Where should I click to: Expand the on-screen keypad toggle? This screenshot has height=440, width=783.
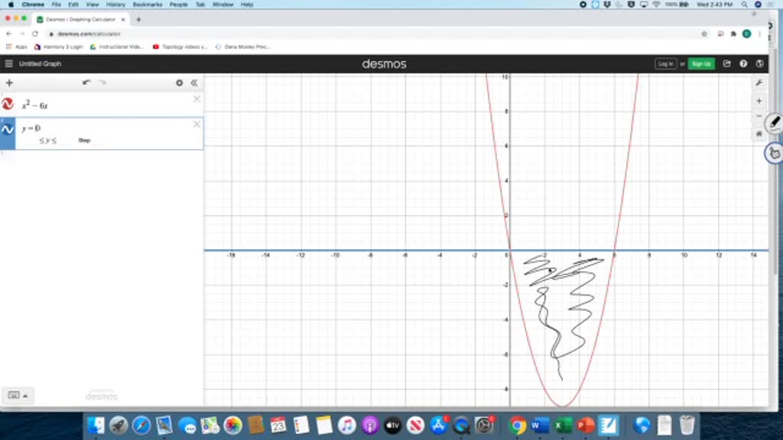coord(18,395)
